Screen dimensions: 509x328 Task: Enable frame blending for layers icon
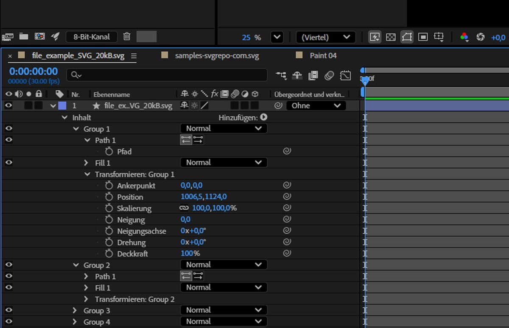[313, 75]
